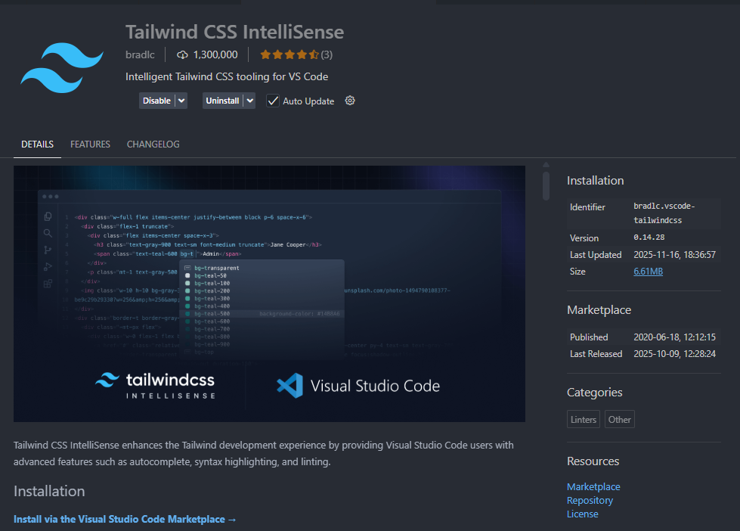Click the Last Released date 2025-10-09
Viewport: 740px width, 531px height.
(x=674, y=354)
